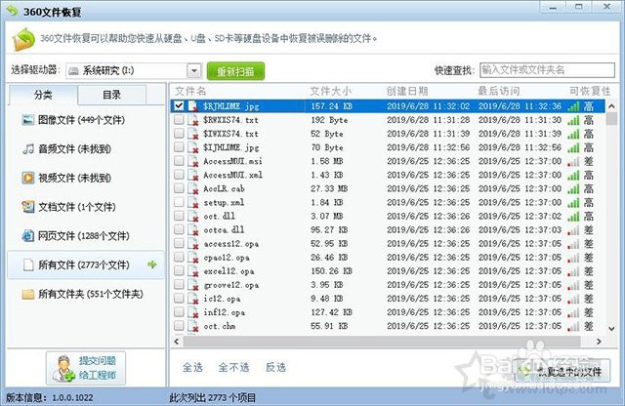This screenshot has height=406, width=625.
Task: Click file icon of $RJHLIME.jpg
Action: click(193, 106)
